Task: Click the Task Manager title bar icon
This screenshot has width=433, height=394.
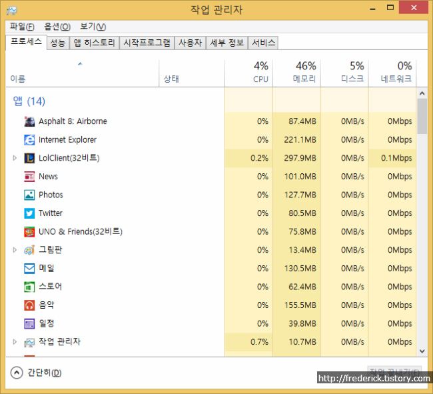Action: pyautogui.click(x=11, y=11)
